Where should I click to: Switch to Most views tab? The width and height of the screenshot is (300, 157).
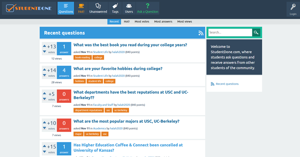click(185, 21)
